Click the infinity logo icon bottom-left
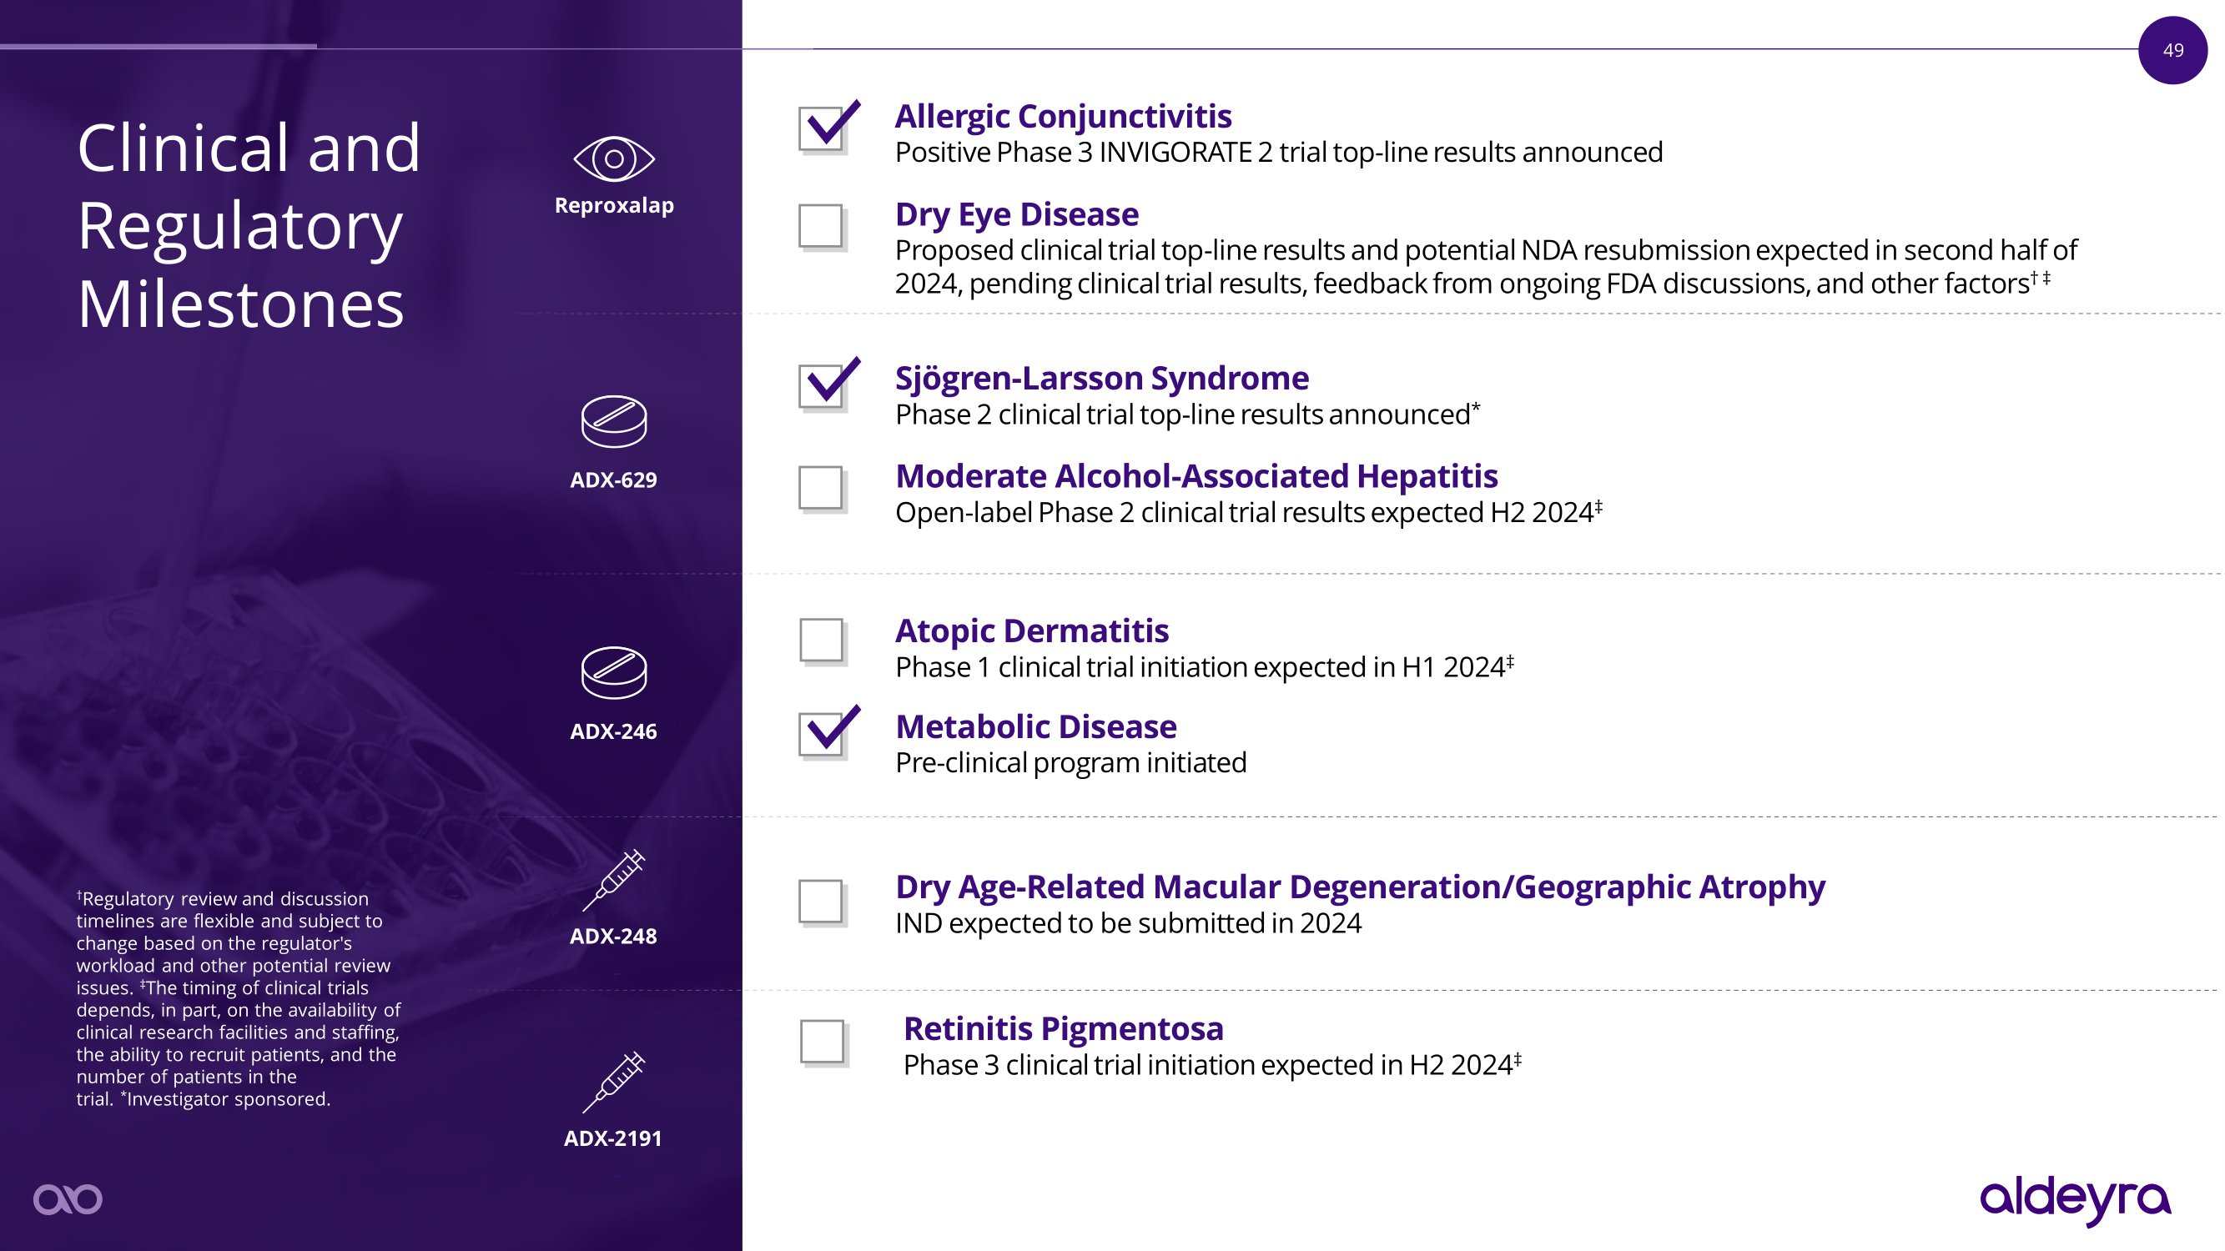Image resolution: width=2225 pixels, height=1251 pixels. pos(68,1199)
